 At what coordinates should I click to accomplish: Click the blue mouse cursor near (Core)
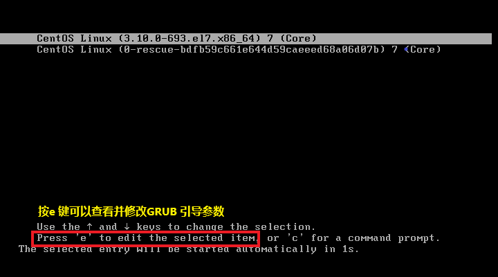(406, 49)
